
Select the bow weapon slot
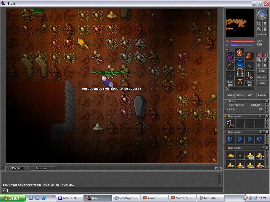click(230, 66)
